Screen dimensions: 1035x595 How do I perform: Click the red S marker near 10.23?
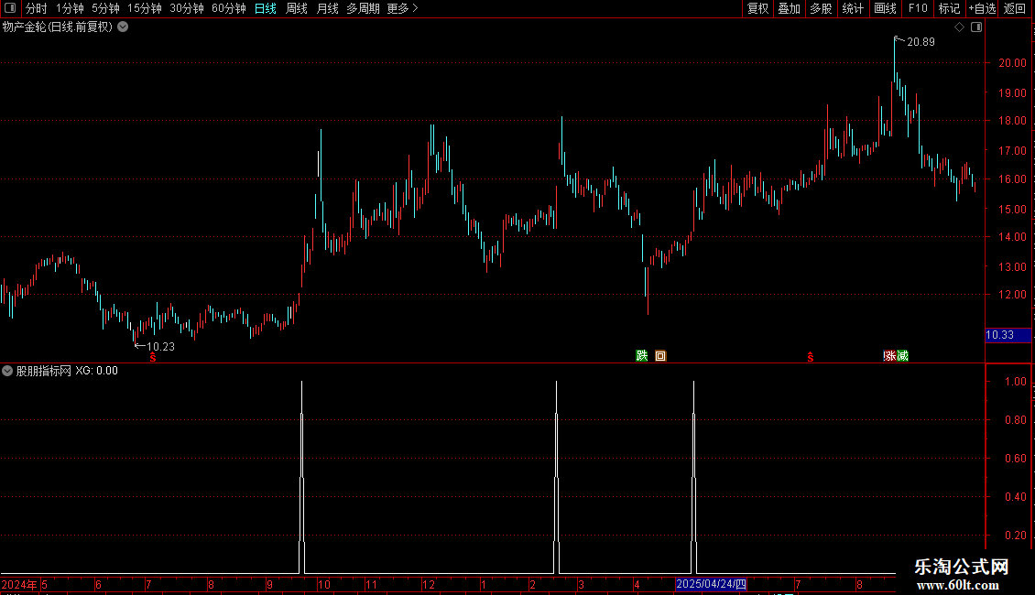[152, 357]
